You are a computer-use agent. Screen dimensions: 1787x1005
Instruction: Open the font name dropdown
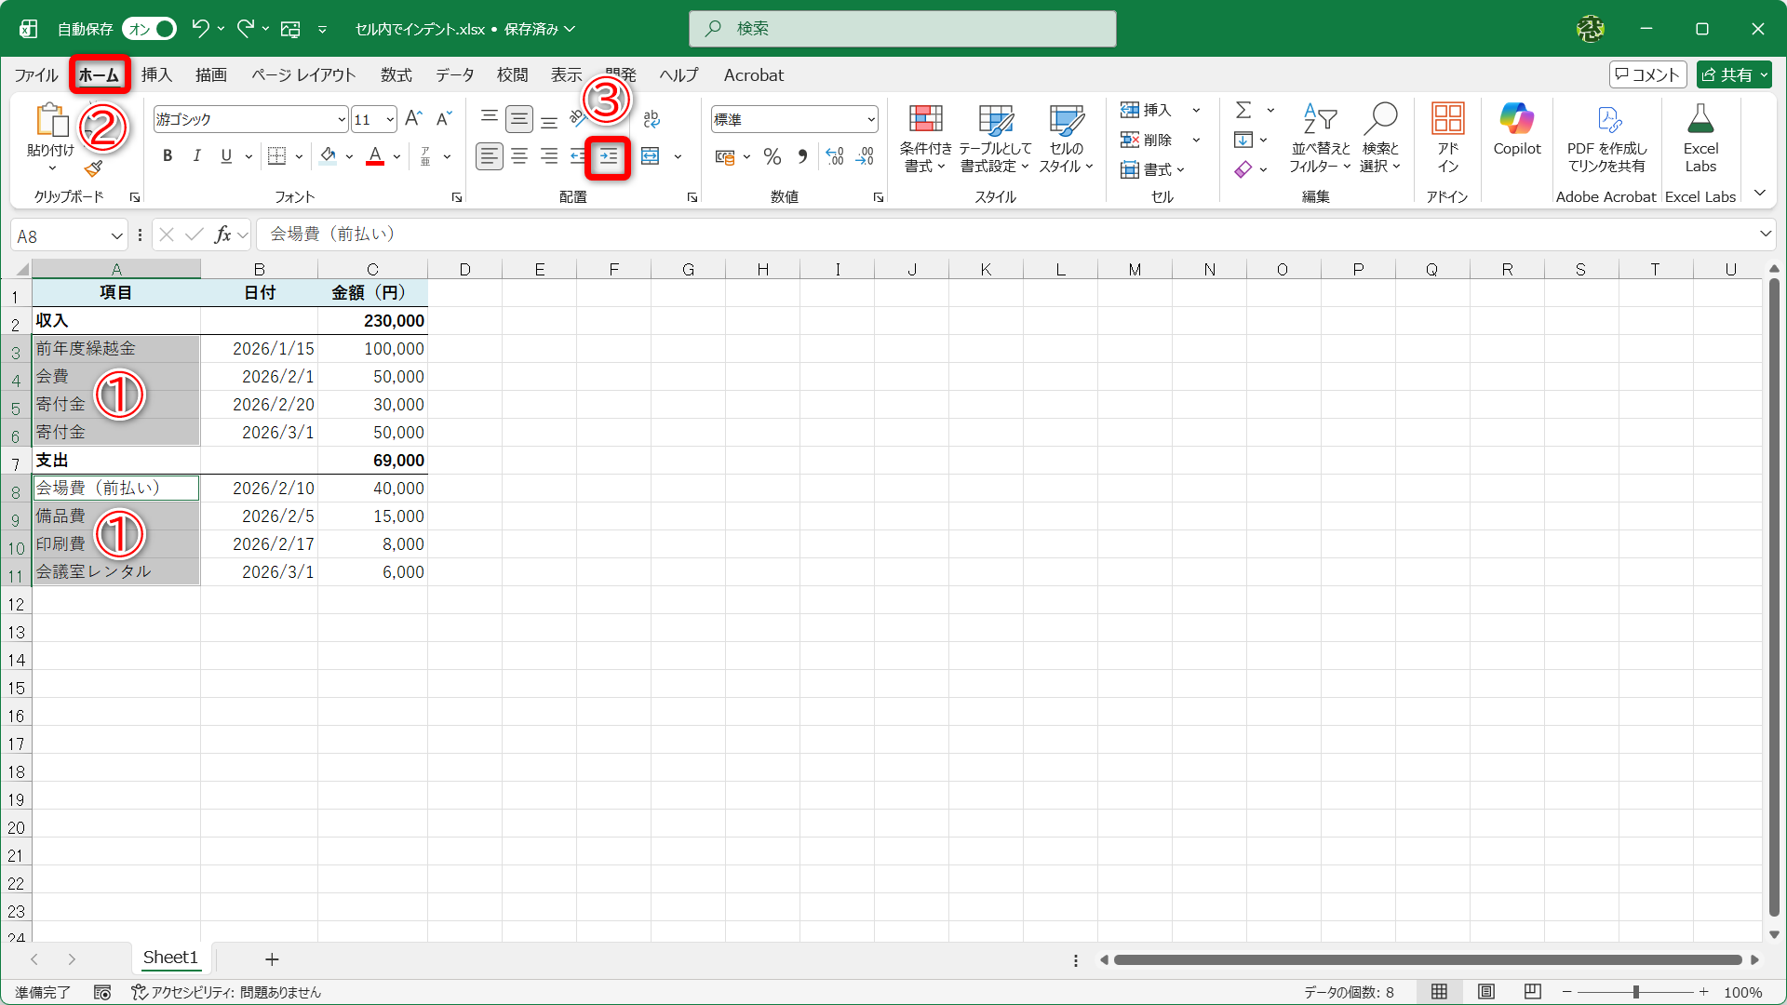342,119
